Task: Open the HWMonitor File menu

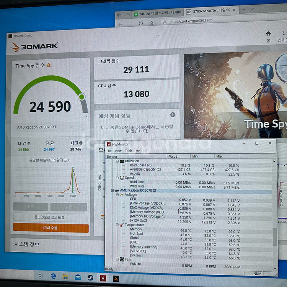Action: 109,151
